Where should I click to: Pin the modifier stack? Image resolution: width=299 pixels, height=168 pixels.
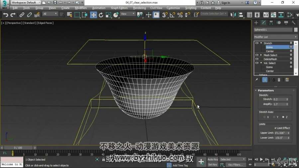(x=256, y=80)
